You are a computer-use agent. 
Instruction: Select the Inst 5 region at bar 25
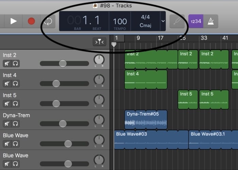coord(188,99)
